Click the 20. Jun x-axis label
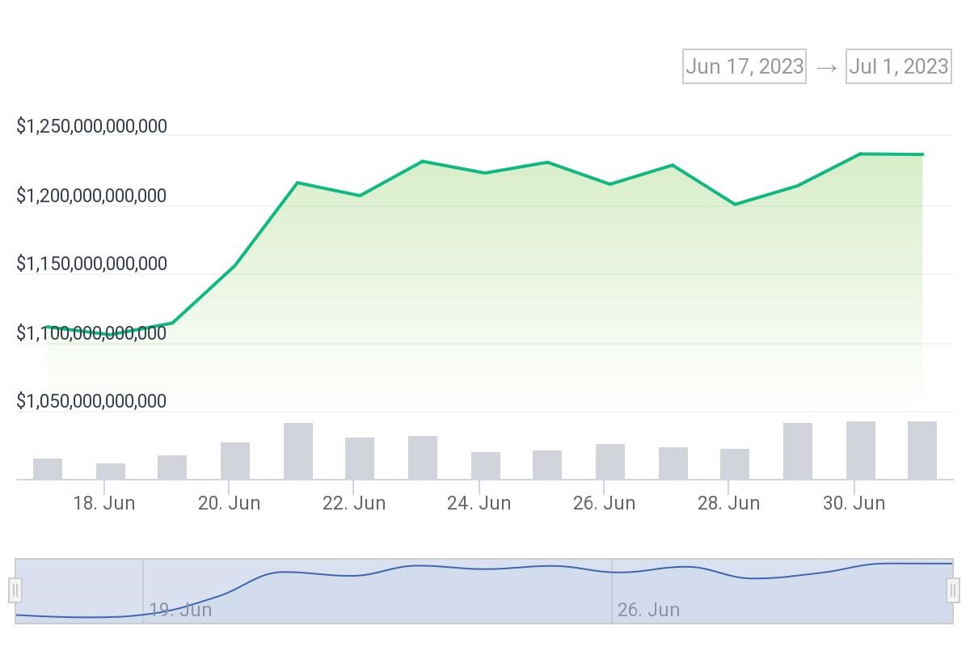The width and height of the screenshot is (970, 647). [229, 503]
